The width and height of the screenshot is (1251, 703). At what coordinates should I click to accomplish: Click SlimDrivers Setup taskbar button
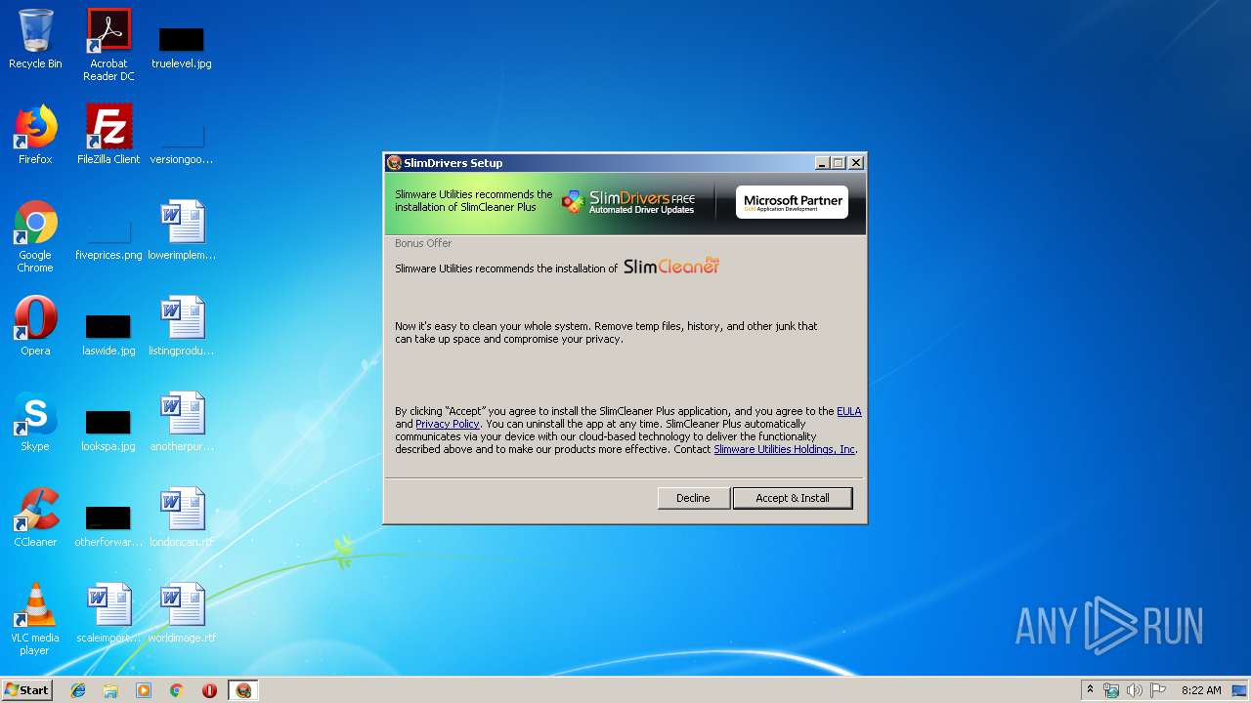click(x=243, y=690)
